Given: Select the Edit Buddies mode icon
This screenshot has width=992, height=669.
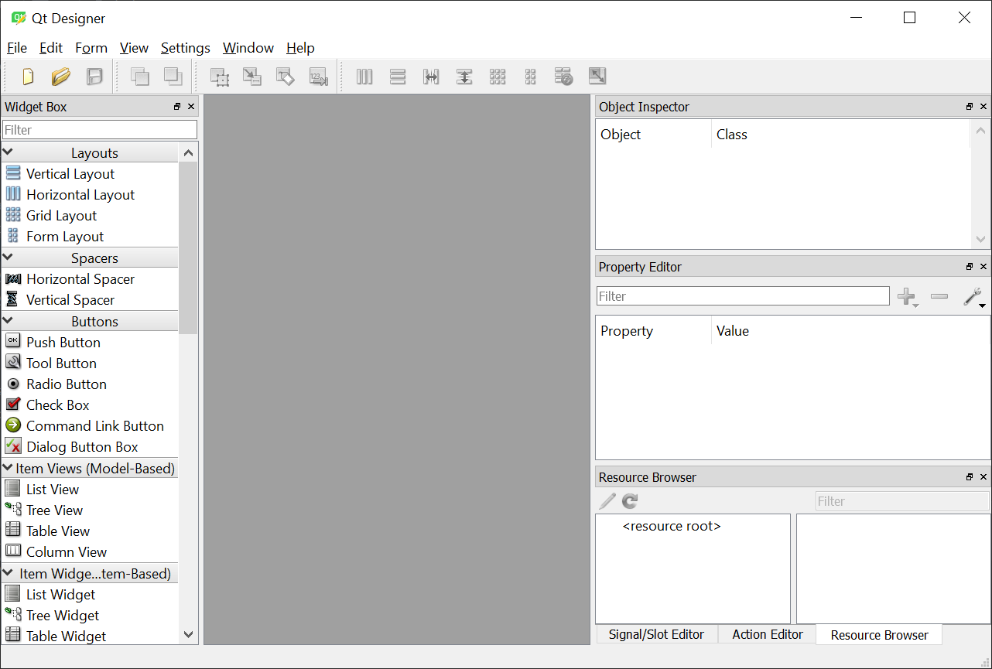Looking at the screenshot, I should [x=286, y=77].
